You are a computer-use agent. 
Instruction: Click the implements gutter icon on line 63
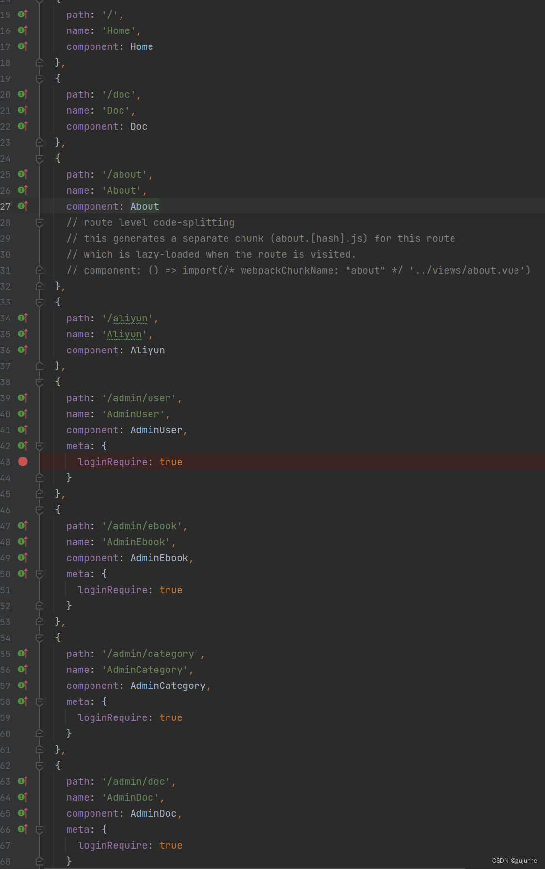point(23,781)
